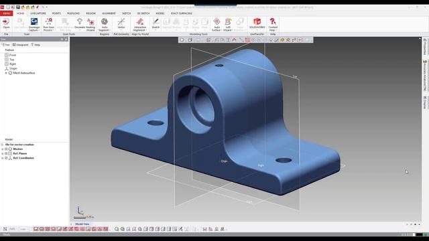Open the Accuracy Analyzer side panel tab
429x241 pixels.
425,76
